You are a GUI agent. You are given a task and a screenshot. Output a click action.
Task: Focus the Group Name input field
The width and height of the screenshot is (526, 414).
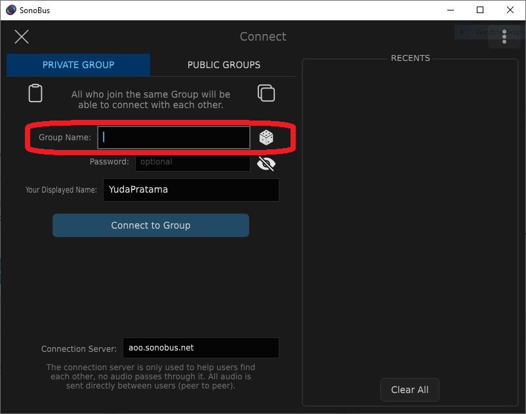[x=173, y=138]
